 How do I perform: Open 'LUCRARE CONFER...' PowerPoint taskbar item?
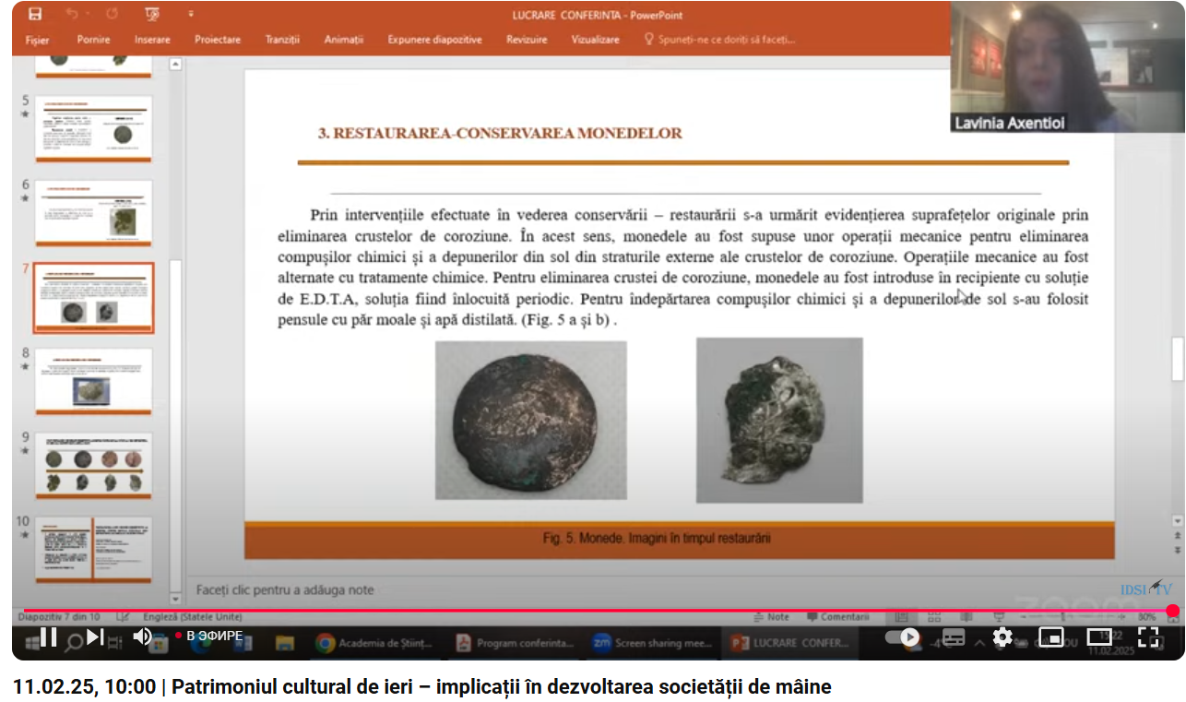(x=790, y=643)
